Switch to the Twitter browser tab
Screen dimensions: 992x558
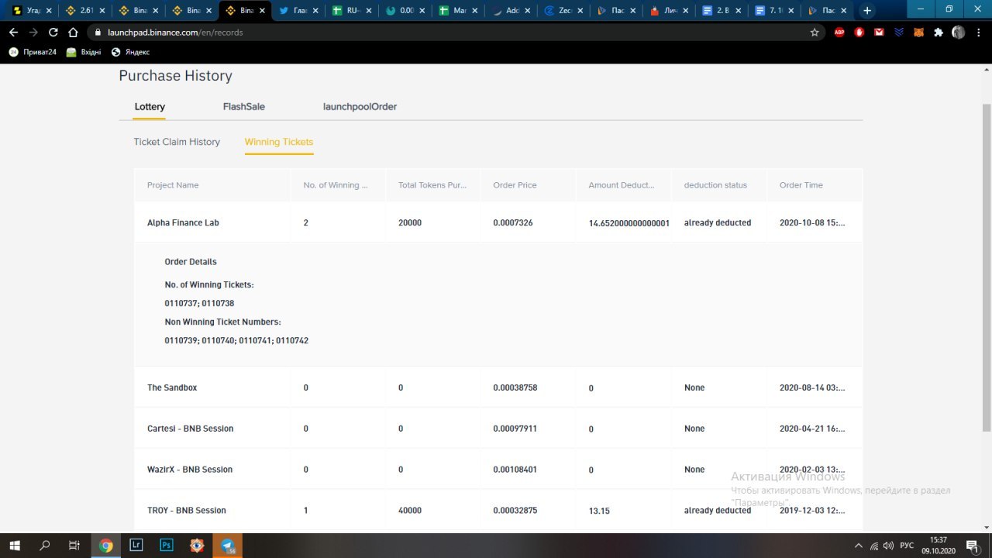[294, 11]
